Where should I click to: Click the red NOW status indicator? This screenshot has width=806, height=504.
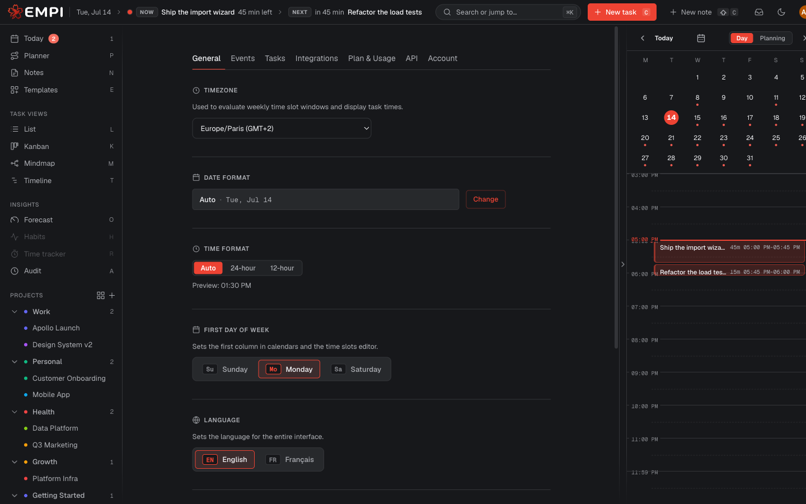coord(130,12)
